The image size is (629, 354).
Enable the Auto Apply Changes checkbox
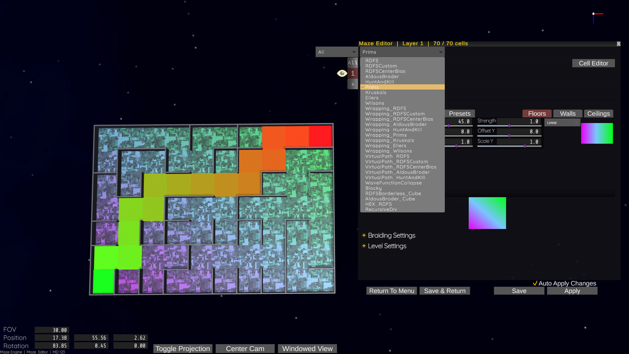[x=536, y=283]
